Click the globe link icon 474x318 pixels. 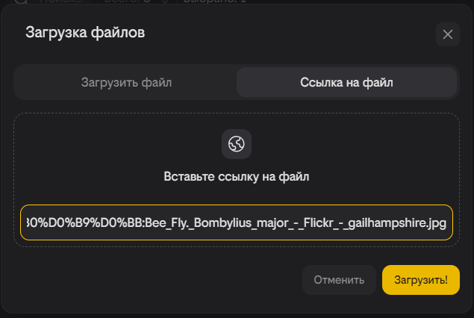(x=236, y=143)
